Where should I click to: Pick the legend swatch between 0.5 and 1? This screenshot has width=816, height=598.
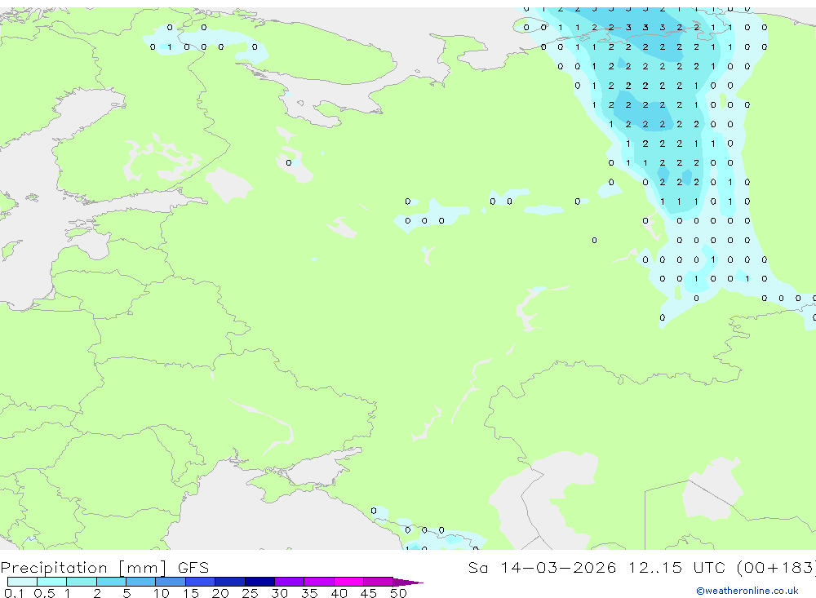(x=52, y=582)
